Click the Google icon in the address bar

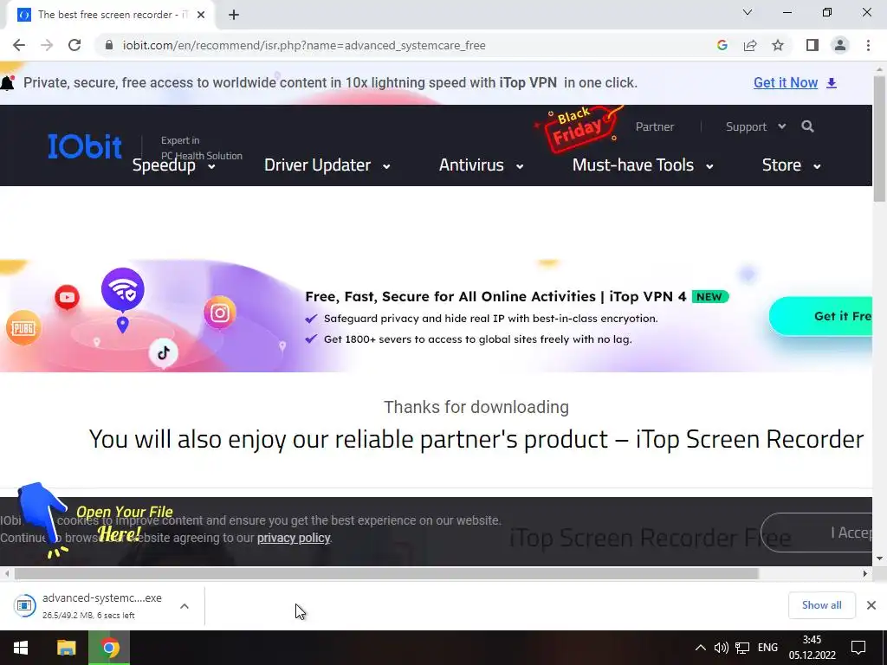coord(722,45)
